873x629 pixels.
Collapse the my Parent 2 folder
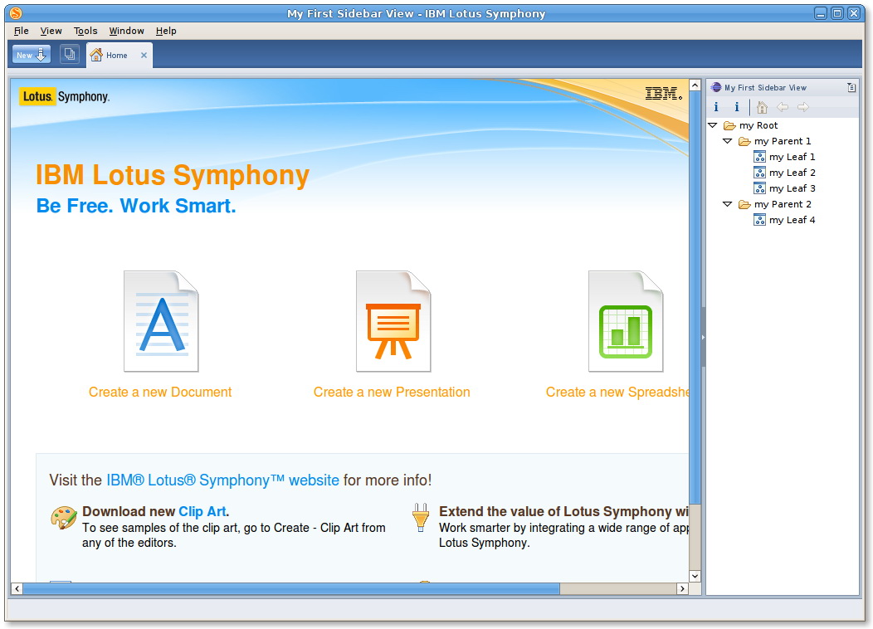pyautogui.click(x=728, y=204)
